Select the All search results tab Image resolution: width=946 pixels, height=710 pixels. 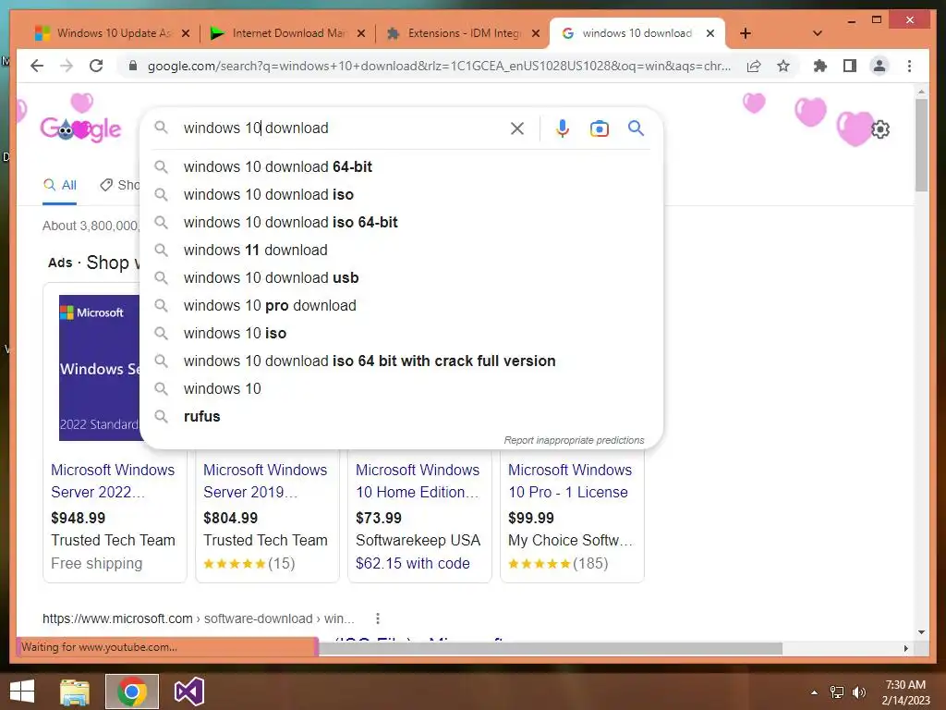click(x=60, y=185)
